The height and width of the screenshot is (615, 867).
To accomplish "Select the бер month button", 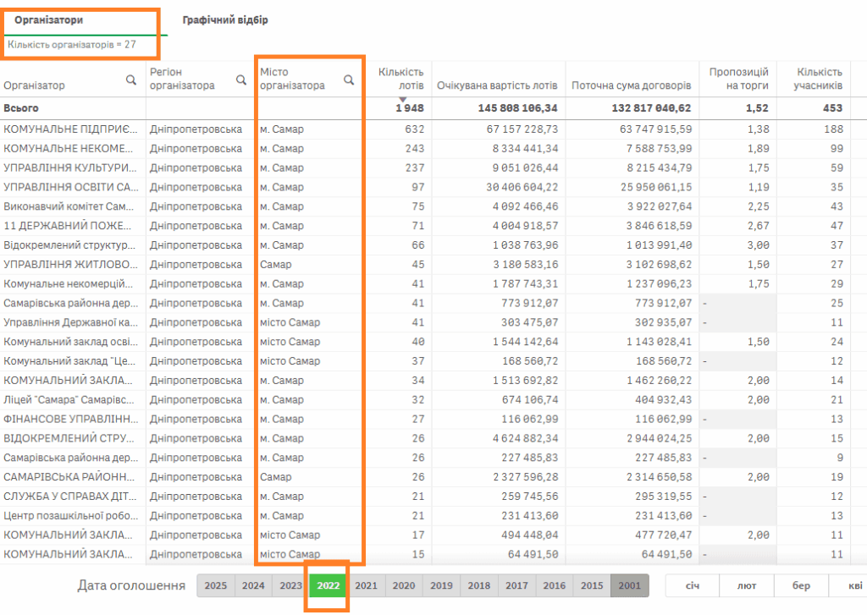I will (x=801, y=585).
